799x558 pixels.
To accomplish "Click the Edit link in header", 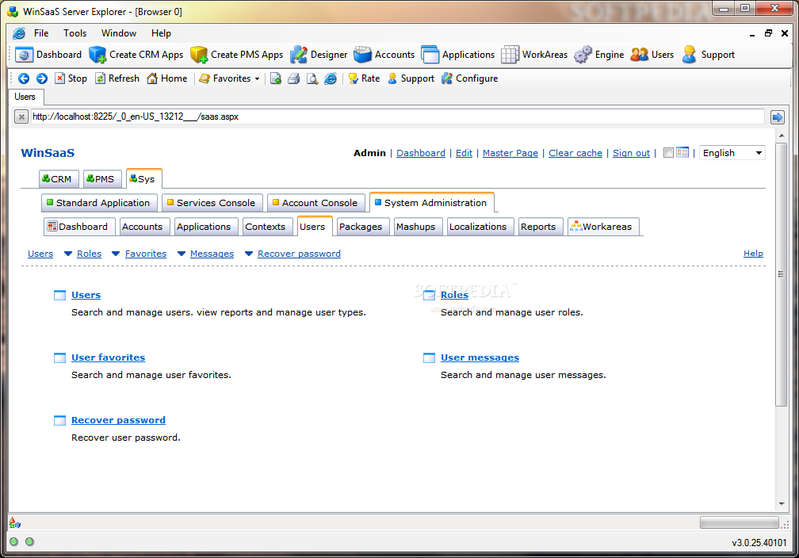I will pyautogui.click(x=464, y=153).
